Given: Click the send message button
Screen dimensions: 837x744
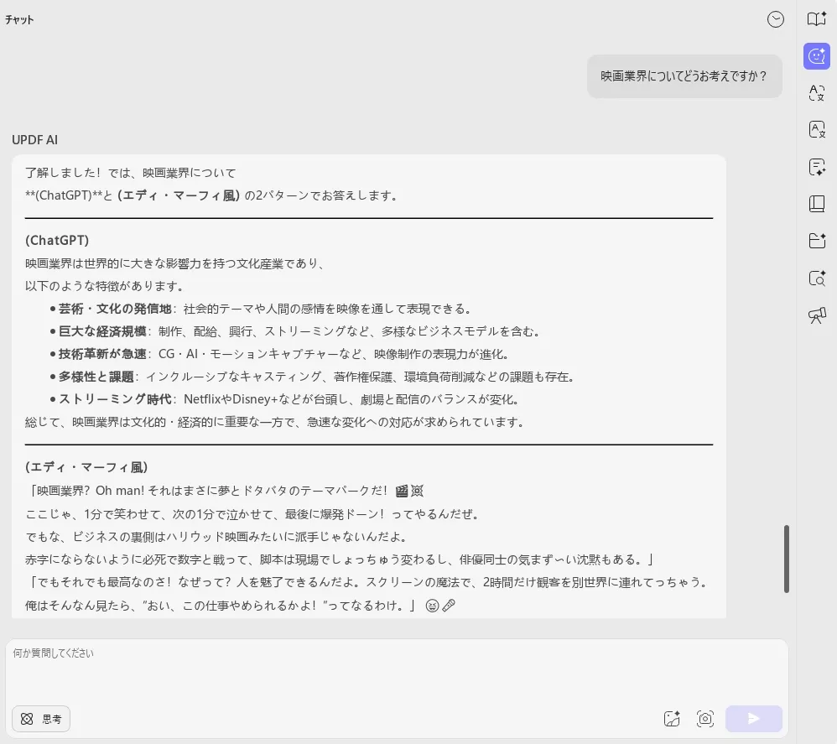Looking at the screenshot, I should pos(753,719).
